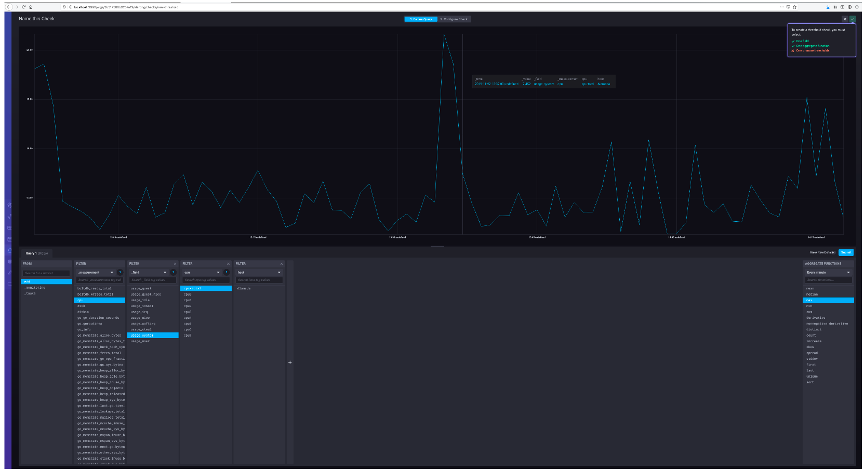Open the tasks calendar icon in the sidebar
864x470 pixels.
(x=9, y=239)
